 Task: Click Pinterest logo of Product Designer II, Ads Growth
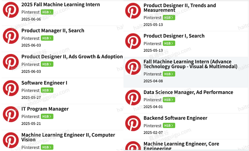coord(11,62)
